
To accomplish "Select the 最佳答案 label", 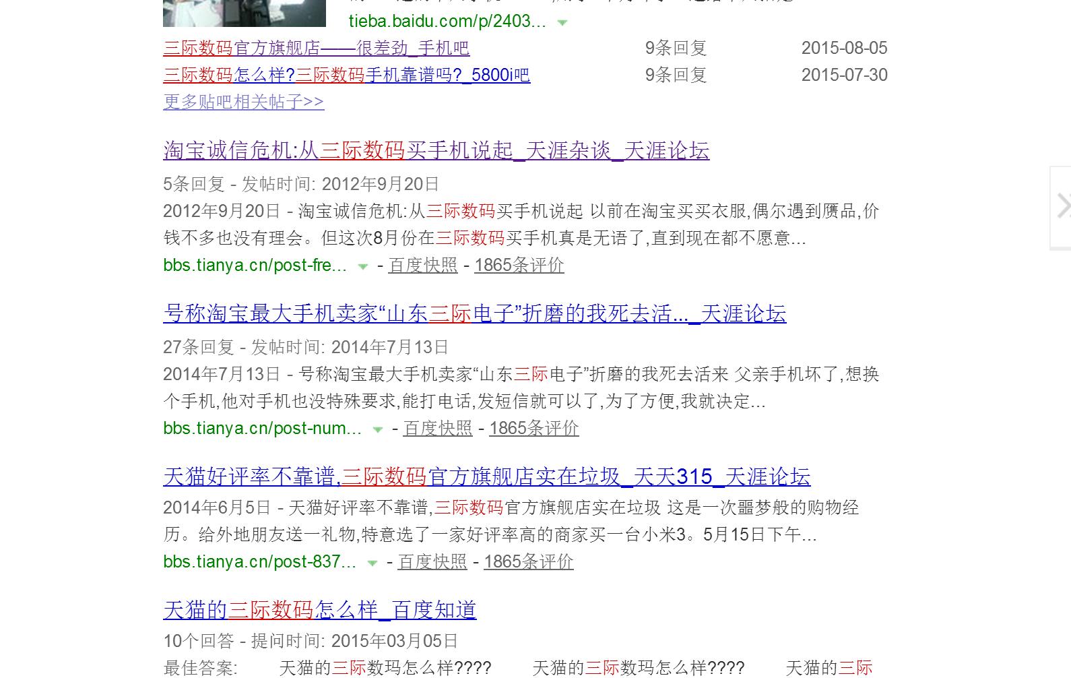I will click(200, 668).
